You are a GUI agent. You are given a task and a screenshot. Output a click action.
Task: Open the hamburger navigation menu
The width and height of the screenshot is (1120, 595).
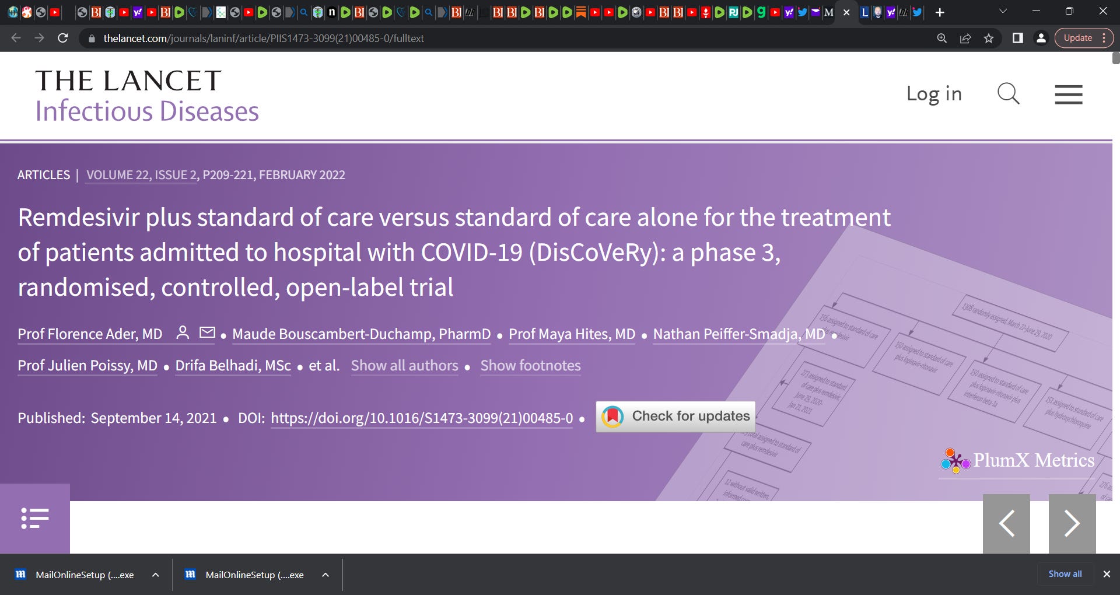[1069, 94]
